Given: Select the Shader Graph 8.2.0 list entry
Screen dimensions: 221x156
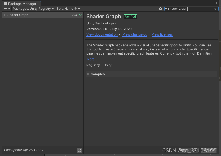Looking at the screenshot, I should 43,15.
